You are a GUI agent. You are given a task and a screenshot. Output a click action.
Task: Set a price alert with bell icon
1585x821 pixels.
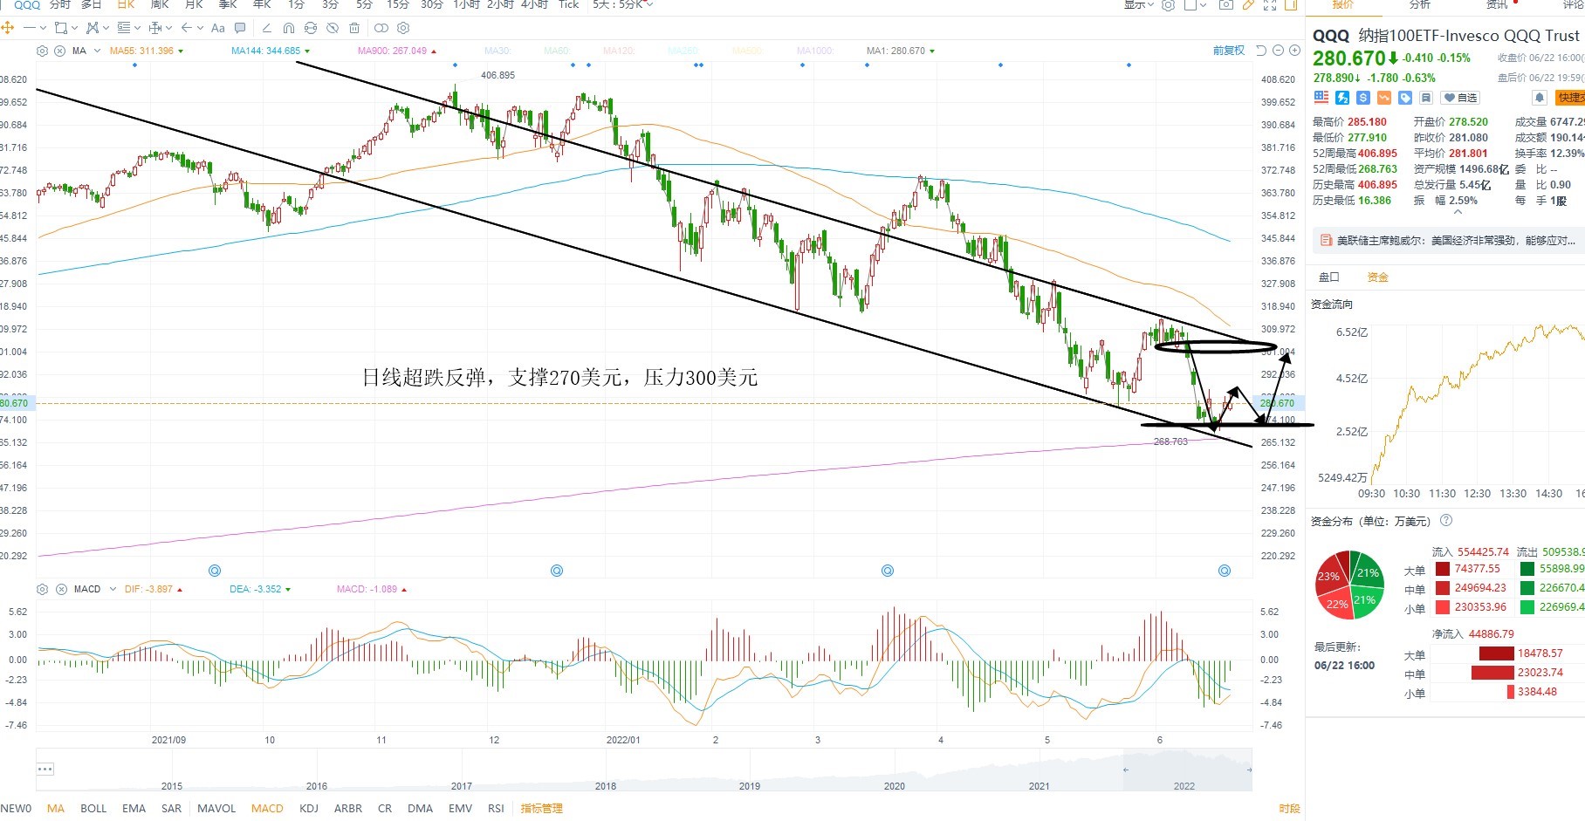coord(1540,98)
